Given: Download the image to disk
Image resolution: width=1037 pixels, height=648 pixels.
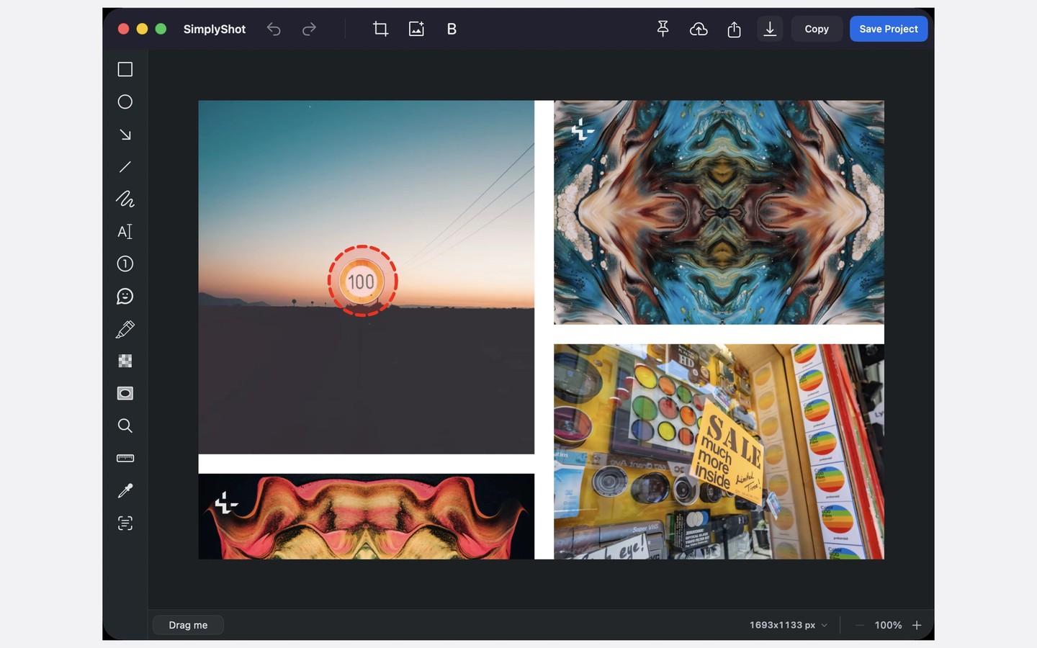Looking at the screenshot, I should [770, 29].
